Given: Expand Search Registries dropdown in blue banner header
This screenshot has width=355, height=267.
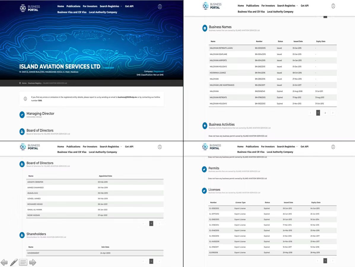Looking at the screenshot, I should tap(111, 6).
